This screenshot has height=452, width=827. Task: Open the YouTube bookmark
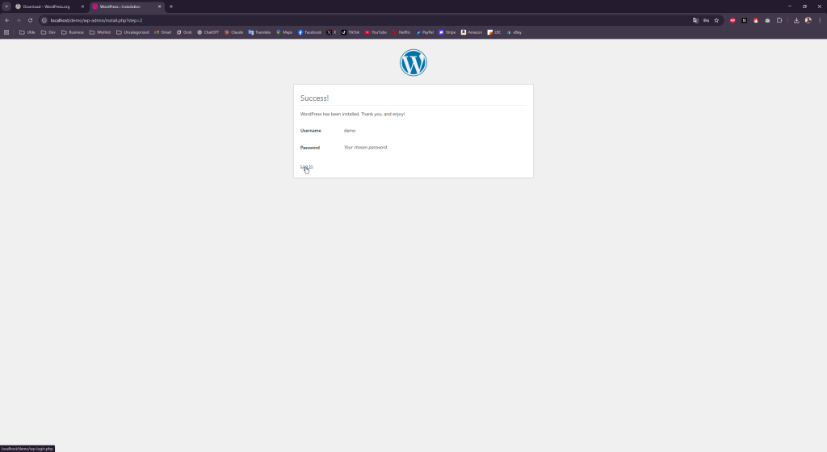pos(376,32)
